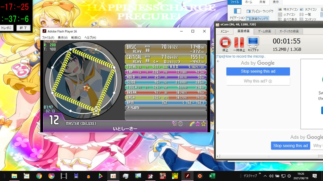Click the 123 note-count icon in the game footer
This screenshot has height=181, width=323.
[175, 124]
